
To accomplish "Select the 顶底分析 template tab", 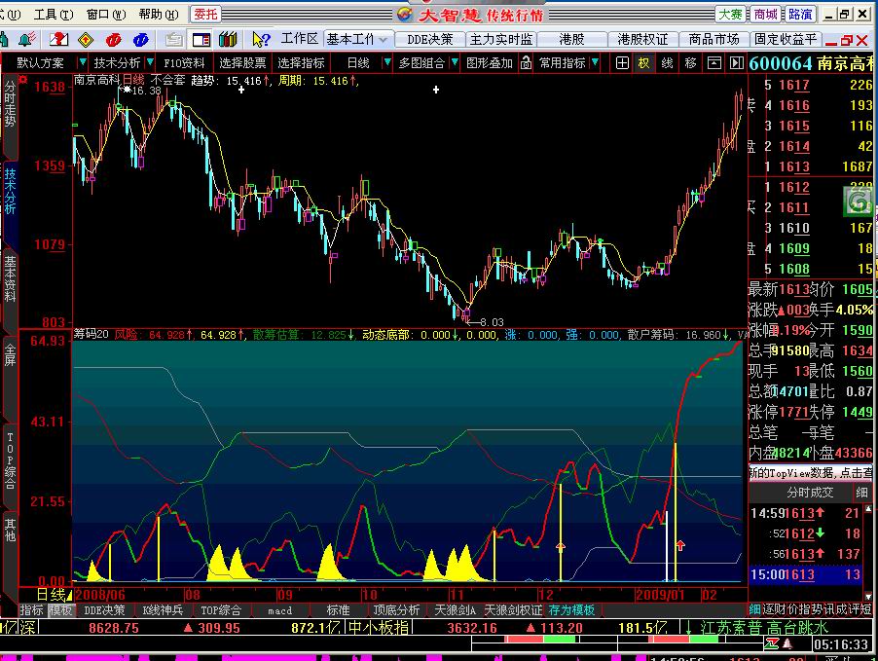I will 396,609.
